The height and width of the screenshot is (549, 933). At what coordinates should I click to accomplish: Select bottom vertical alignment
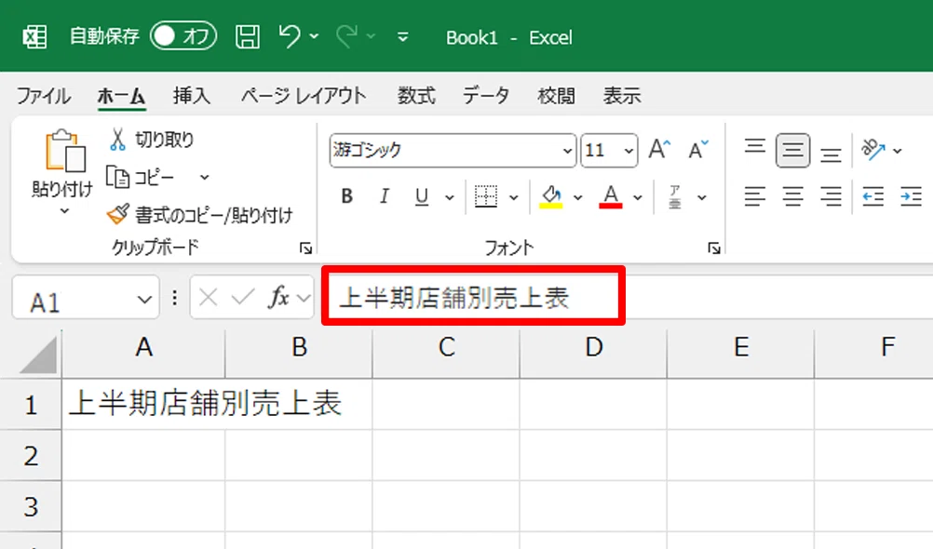[831, 154]
